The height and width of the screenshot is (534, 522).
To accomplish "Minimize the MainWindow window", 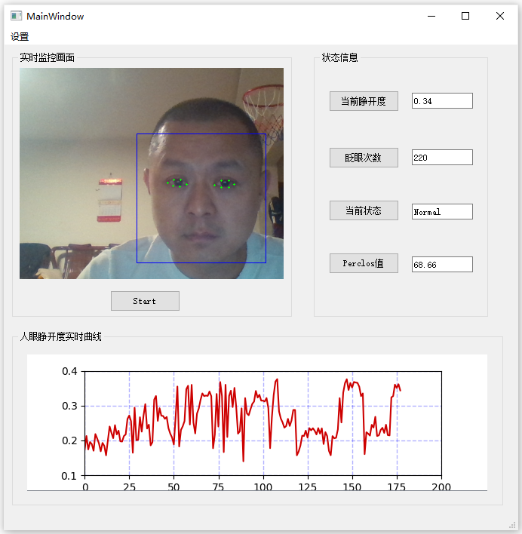I will (431, 16).
